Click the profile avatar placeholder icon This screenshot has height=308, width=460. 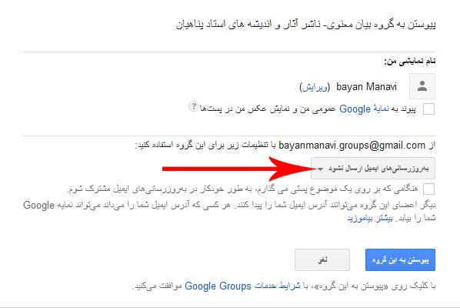[422, 86]
